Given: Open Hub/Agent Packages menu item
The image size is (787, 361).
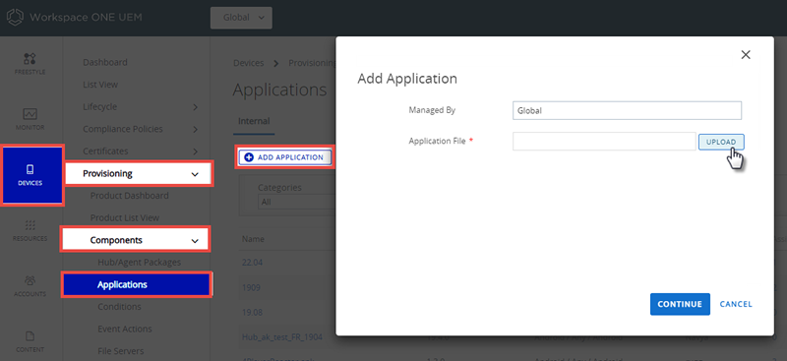Looking at the screenshot, I should click(139, 262).
